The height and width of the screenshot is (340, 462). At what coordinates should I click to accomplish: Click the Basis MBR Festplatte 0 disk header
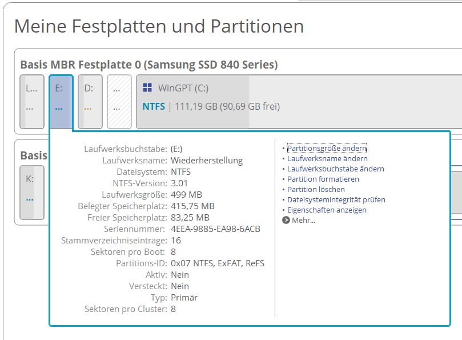(x=148, y=65)
